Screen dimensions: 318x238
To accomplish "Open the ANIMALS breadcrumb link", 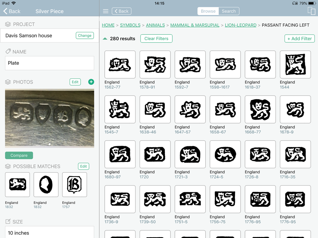I will [x=156, y=25].
